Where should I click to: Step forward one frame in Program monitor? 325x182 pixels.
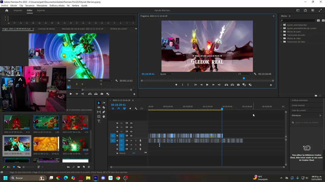point(213,85)
